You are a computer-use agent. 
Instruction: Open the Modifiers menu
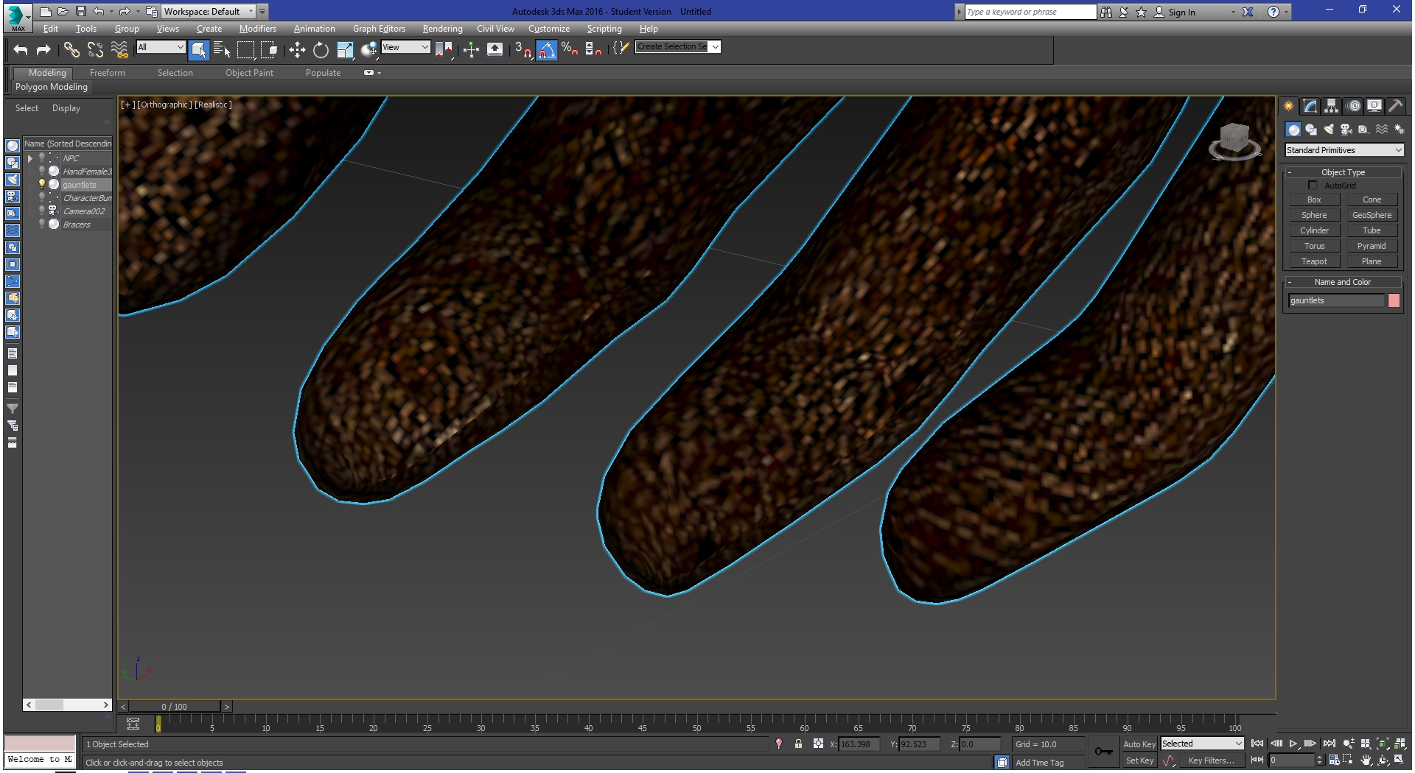pos(257,29)
